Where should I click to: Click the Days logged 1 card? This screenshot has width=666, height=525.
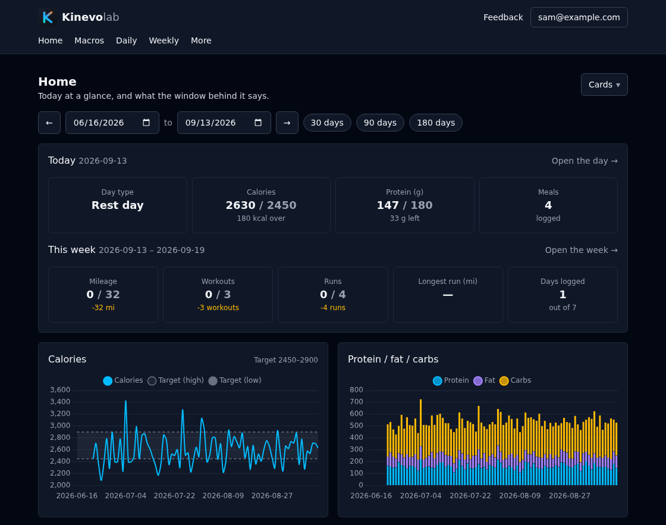[x=563, y=295]
